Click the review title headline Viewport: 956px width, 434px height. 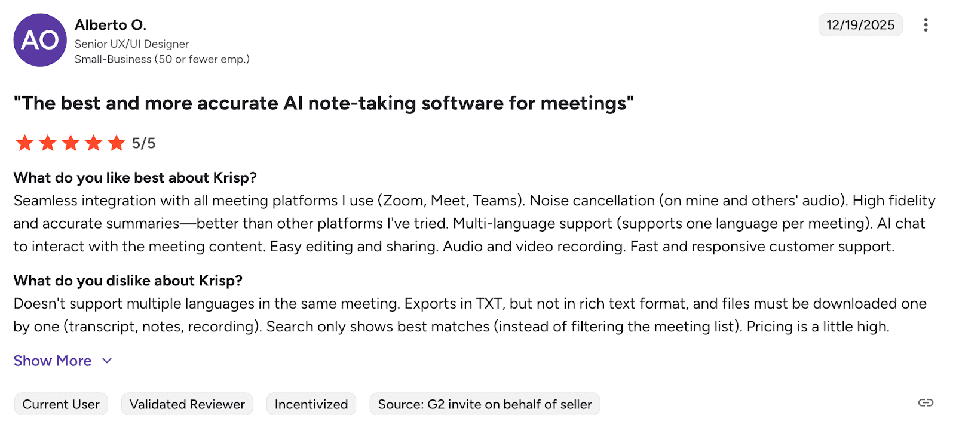(323, 103)
